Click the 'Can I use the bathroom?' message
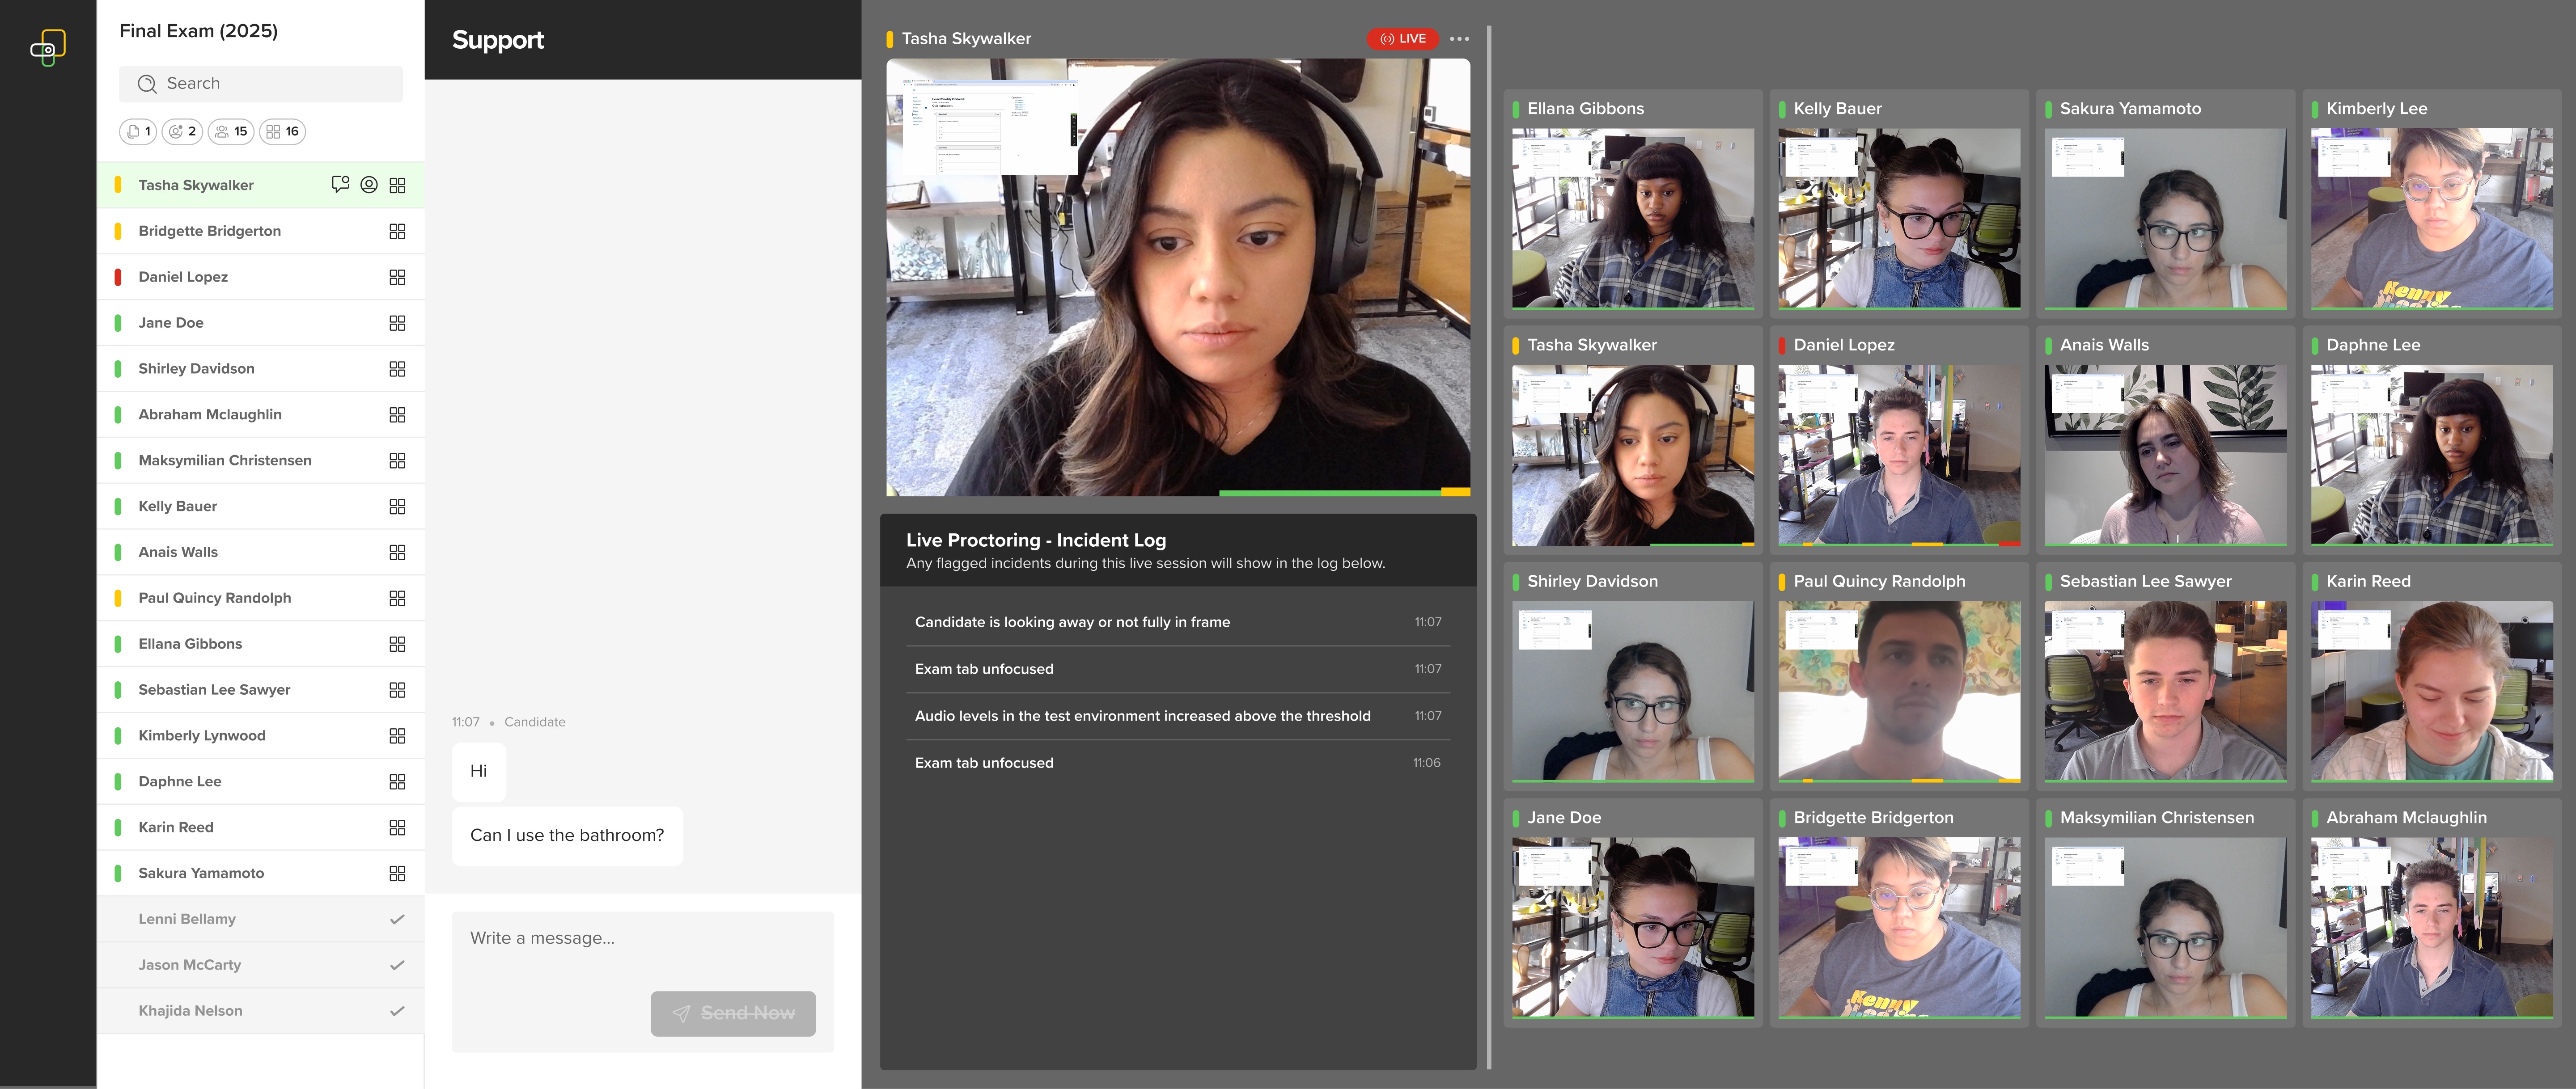This screenshot has height=1089, width=2576. point(567,835)
